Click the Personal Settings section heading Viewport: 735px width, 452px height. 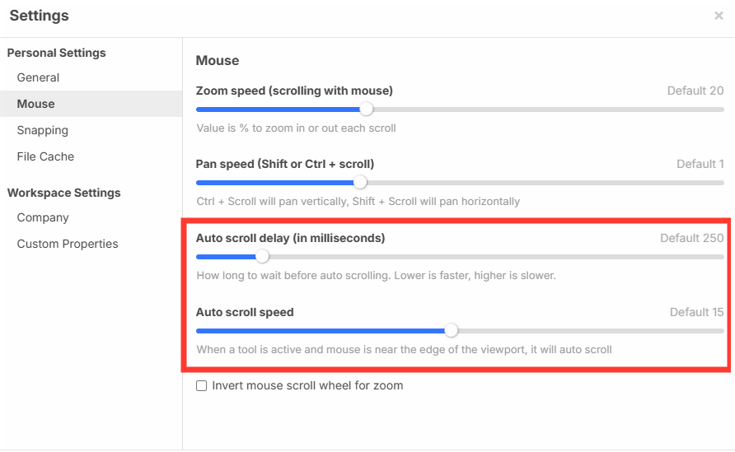coord(56,53)
